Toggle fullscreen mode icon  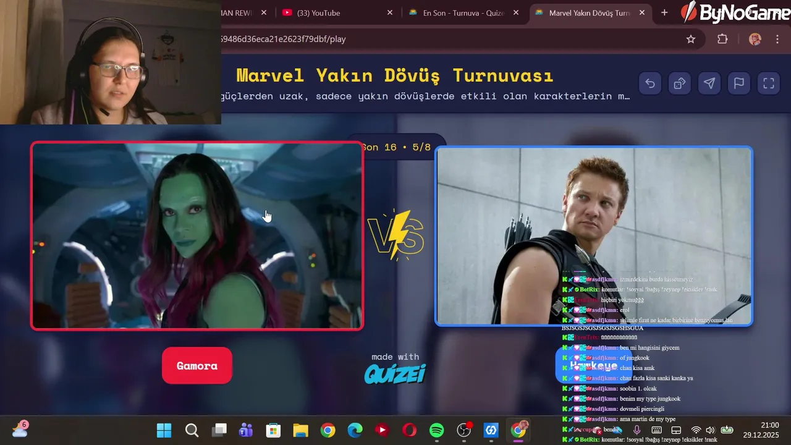click(769, 83)
